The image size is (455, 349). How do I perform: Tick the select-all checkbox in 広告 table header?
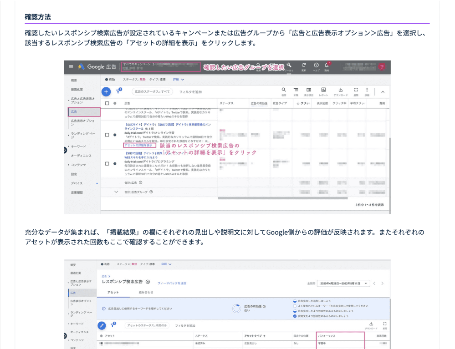107,104
